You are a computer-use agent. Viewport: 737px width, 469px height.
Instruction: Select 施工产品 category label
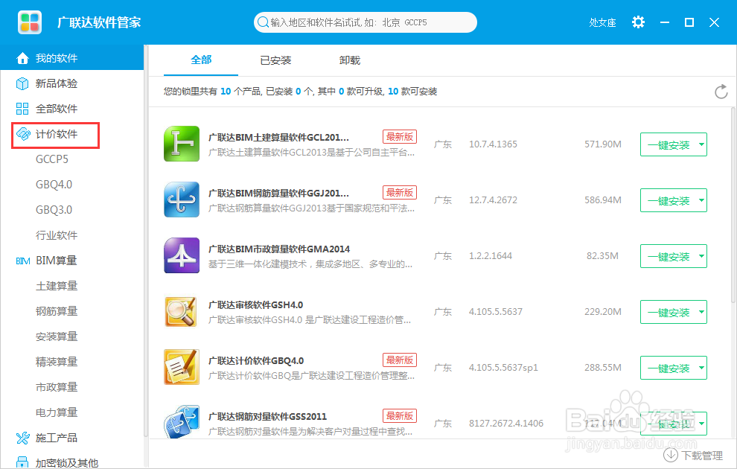[x=57, y=438]
